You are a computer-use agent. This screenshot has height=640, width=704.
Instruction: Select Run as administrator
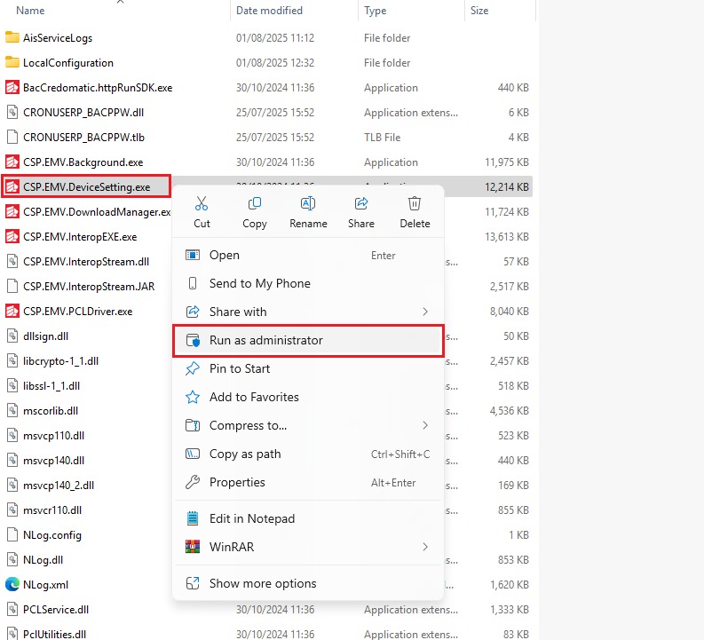click(x=265, y=340)
